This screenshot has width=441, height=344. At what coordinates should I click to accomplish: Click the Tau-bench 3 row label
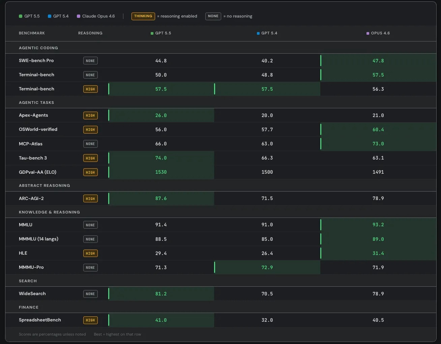coord(33,158)
